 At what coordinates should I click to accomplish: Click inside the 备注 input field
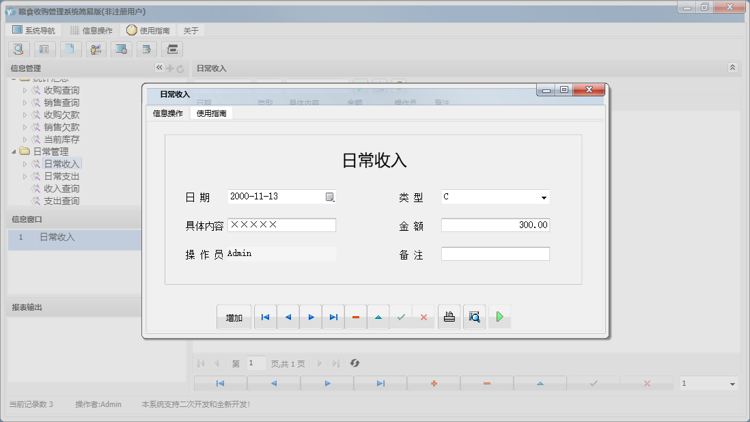point(495,253)
